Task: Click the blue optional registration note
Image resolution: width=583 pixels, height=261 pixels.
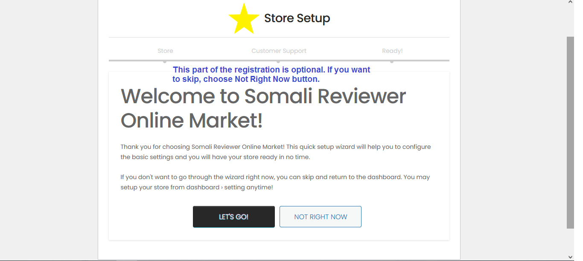Action: 271,74
